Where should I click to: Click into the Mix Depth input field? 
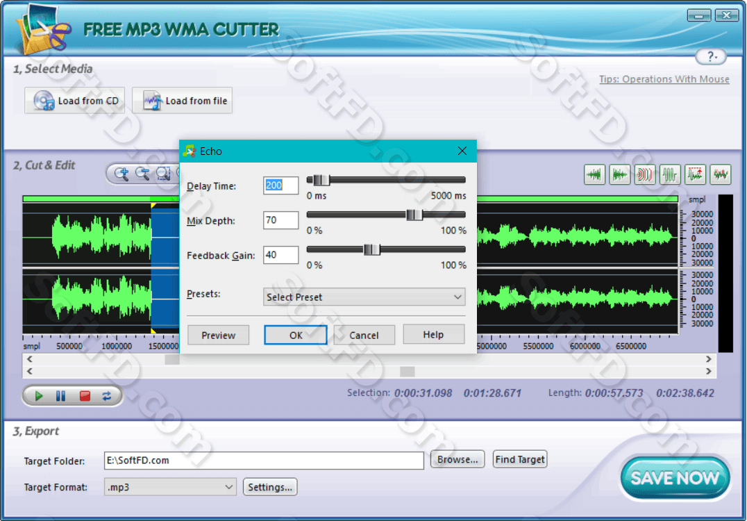(x=280, y=220)
